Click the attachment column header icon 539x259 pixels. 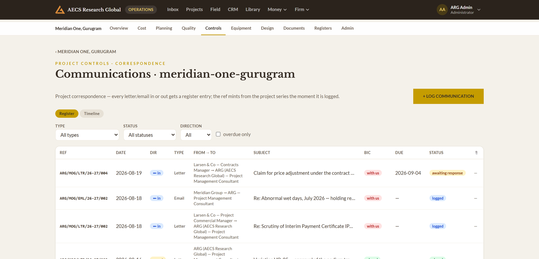pos(476,153)
